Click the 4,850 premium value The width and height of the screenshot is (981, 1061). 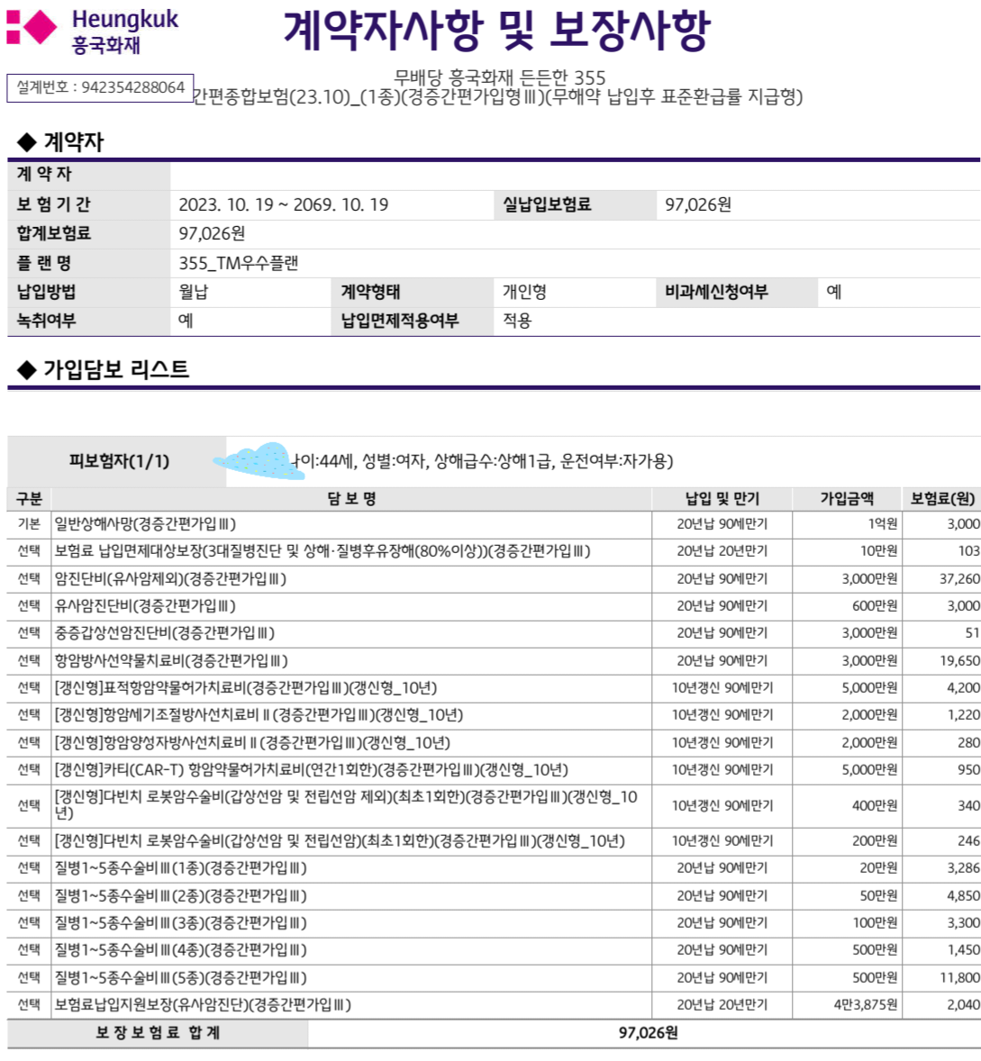pos(963,896)
